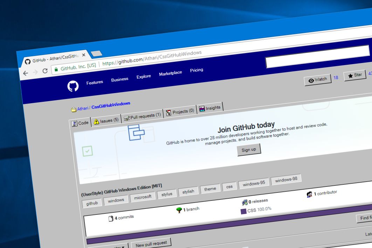Open Marketplace in the top navigation
The width and height of the screenshot is (372, 248).
point(170,73)
